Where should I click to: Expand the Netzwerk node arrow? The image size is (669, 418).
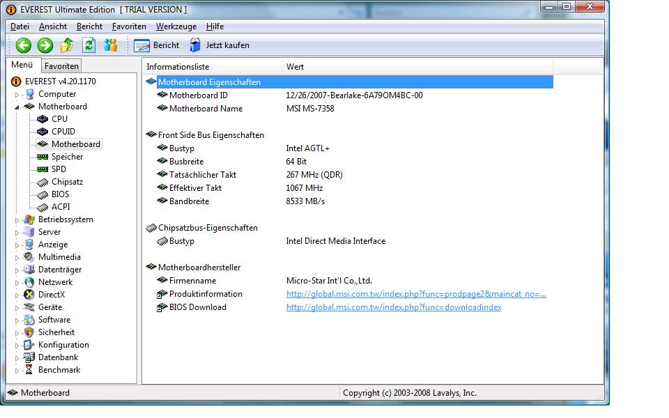(17, 283)
